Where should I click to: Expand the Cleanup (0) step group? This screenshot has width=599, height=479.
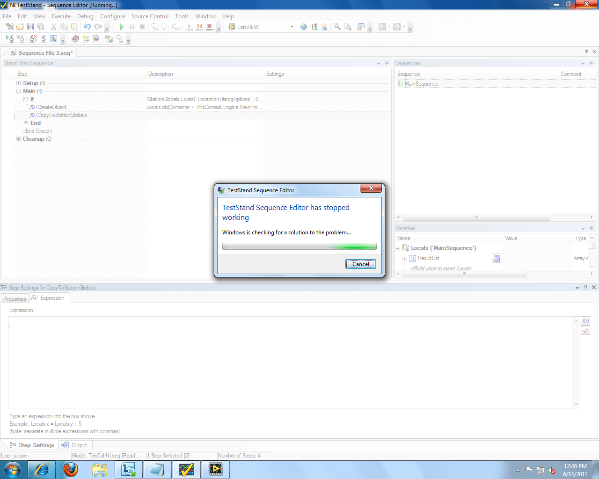click(x=17, y=139)
